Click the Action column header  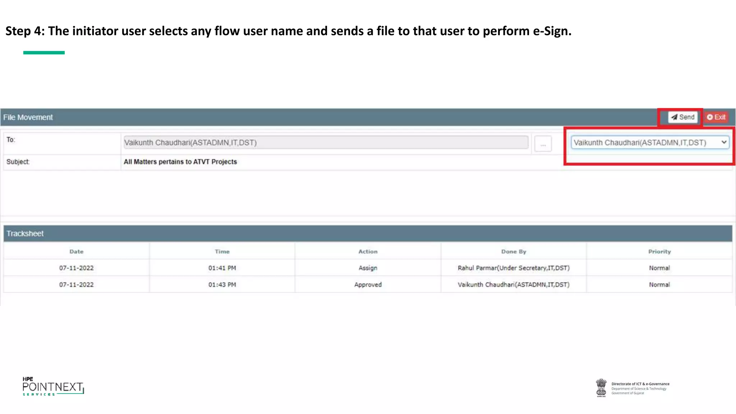coord(368,252)
